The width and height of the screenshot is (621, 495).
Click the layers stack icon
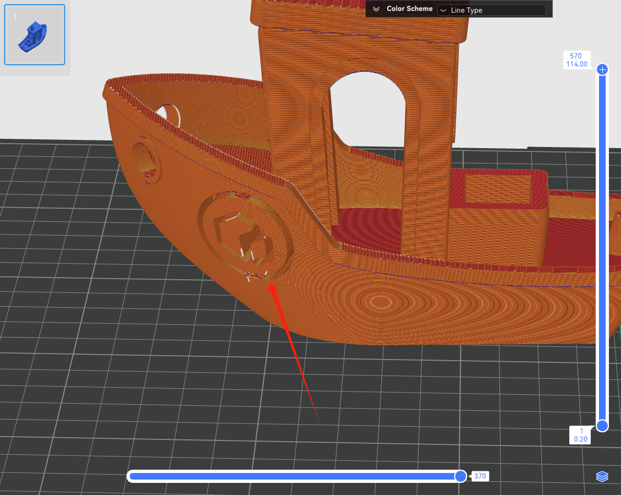tap(602, 476)
